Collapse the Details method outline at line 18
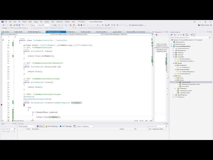213x160 pixels. coord(14,67)
